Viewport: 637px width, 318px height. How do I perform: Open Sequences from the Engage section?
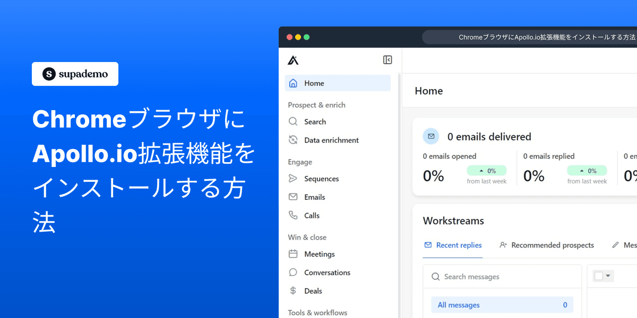click(x=292, y=179)
